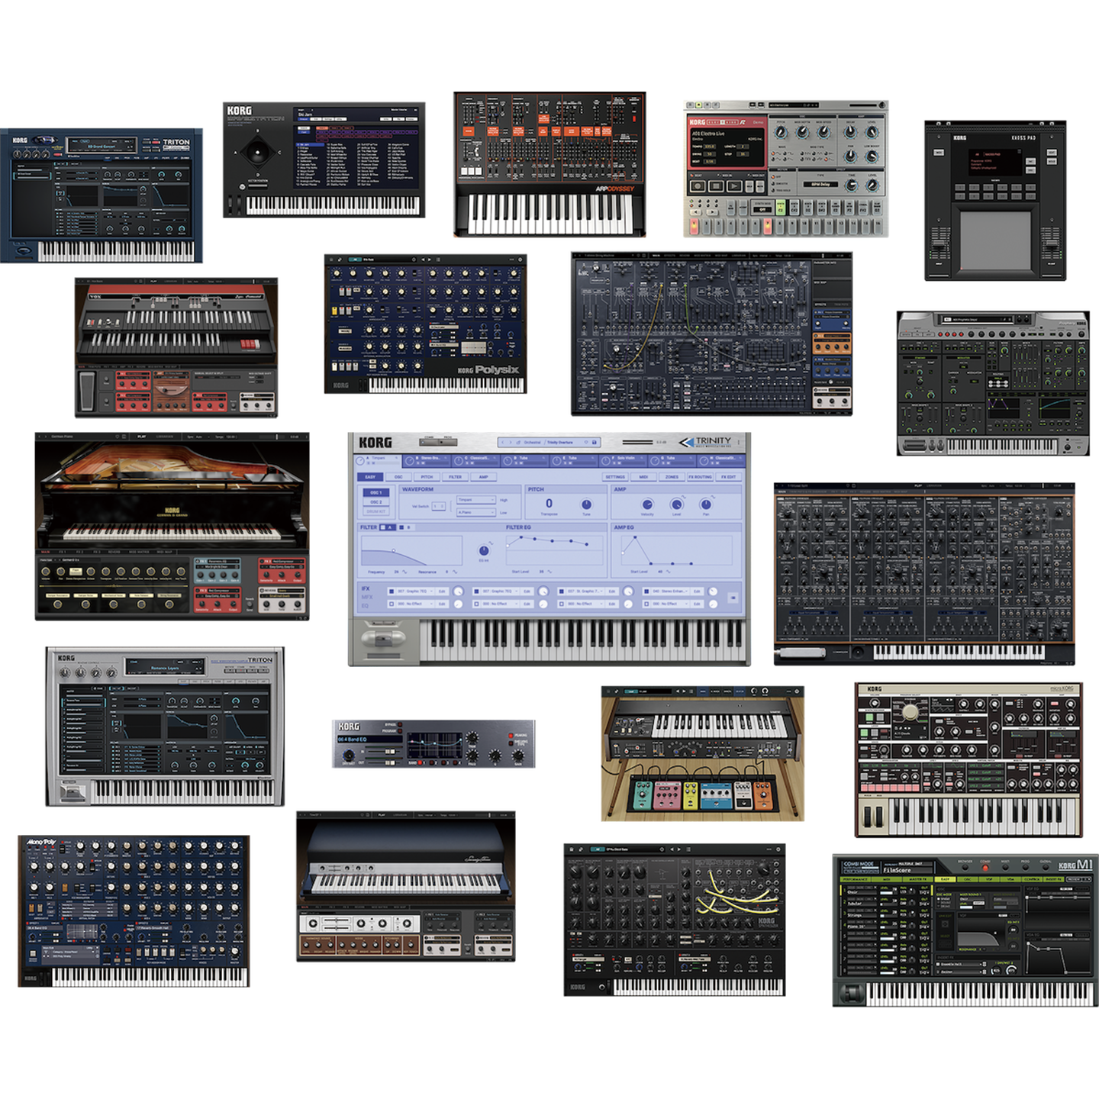Start recording in the Electribe-R window
This screenshot has height=1099, width=1099.
[x=697, y=185]
